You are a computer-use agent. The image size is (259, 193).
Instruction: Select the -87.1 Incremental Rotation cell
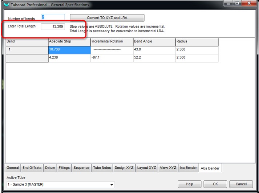(112, 58)
